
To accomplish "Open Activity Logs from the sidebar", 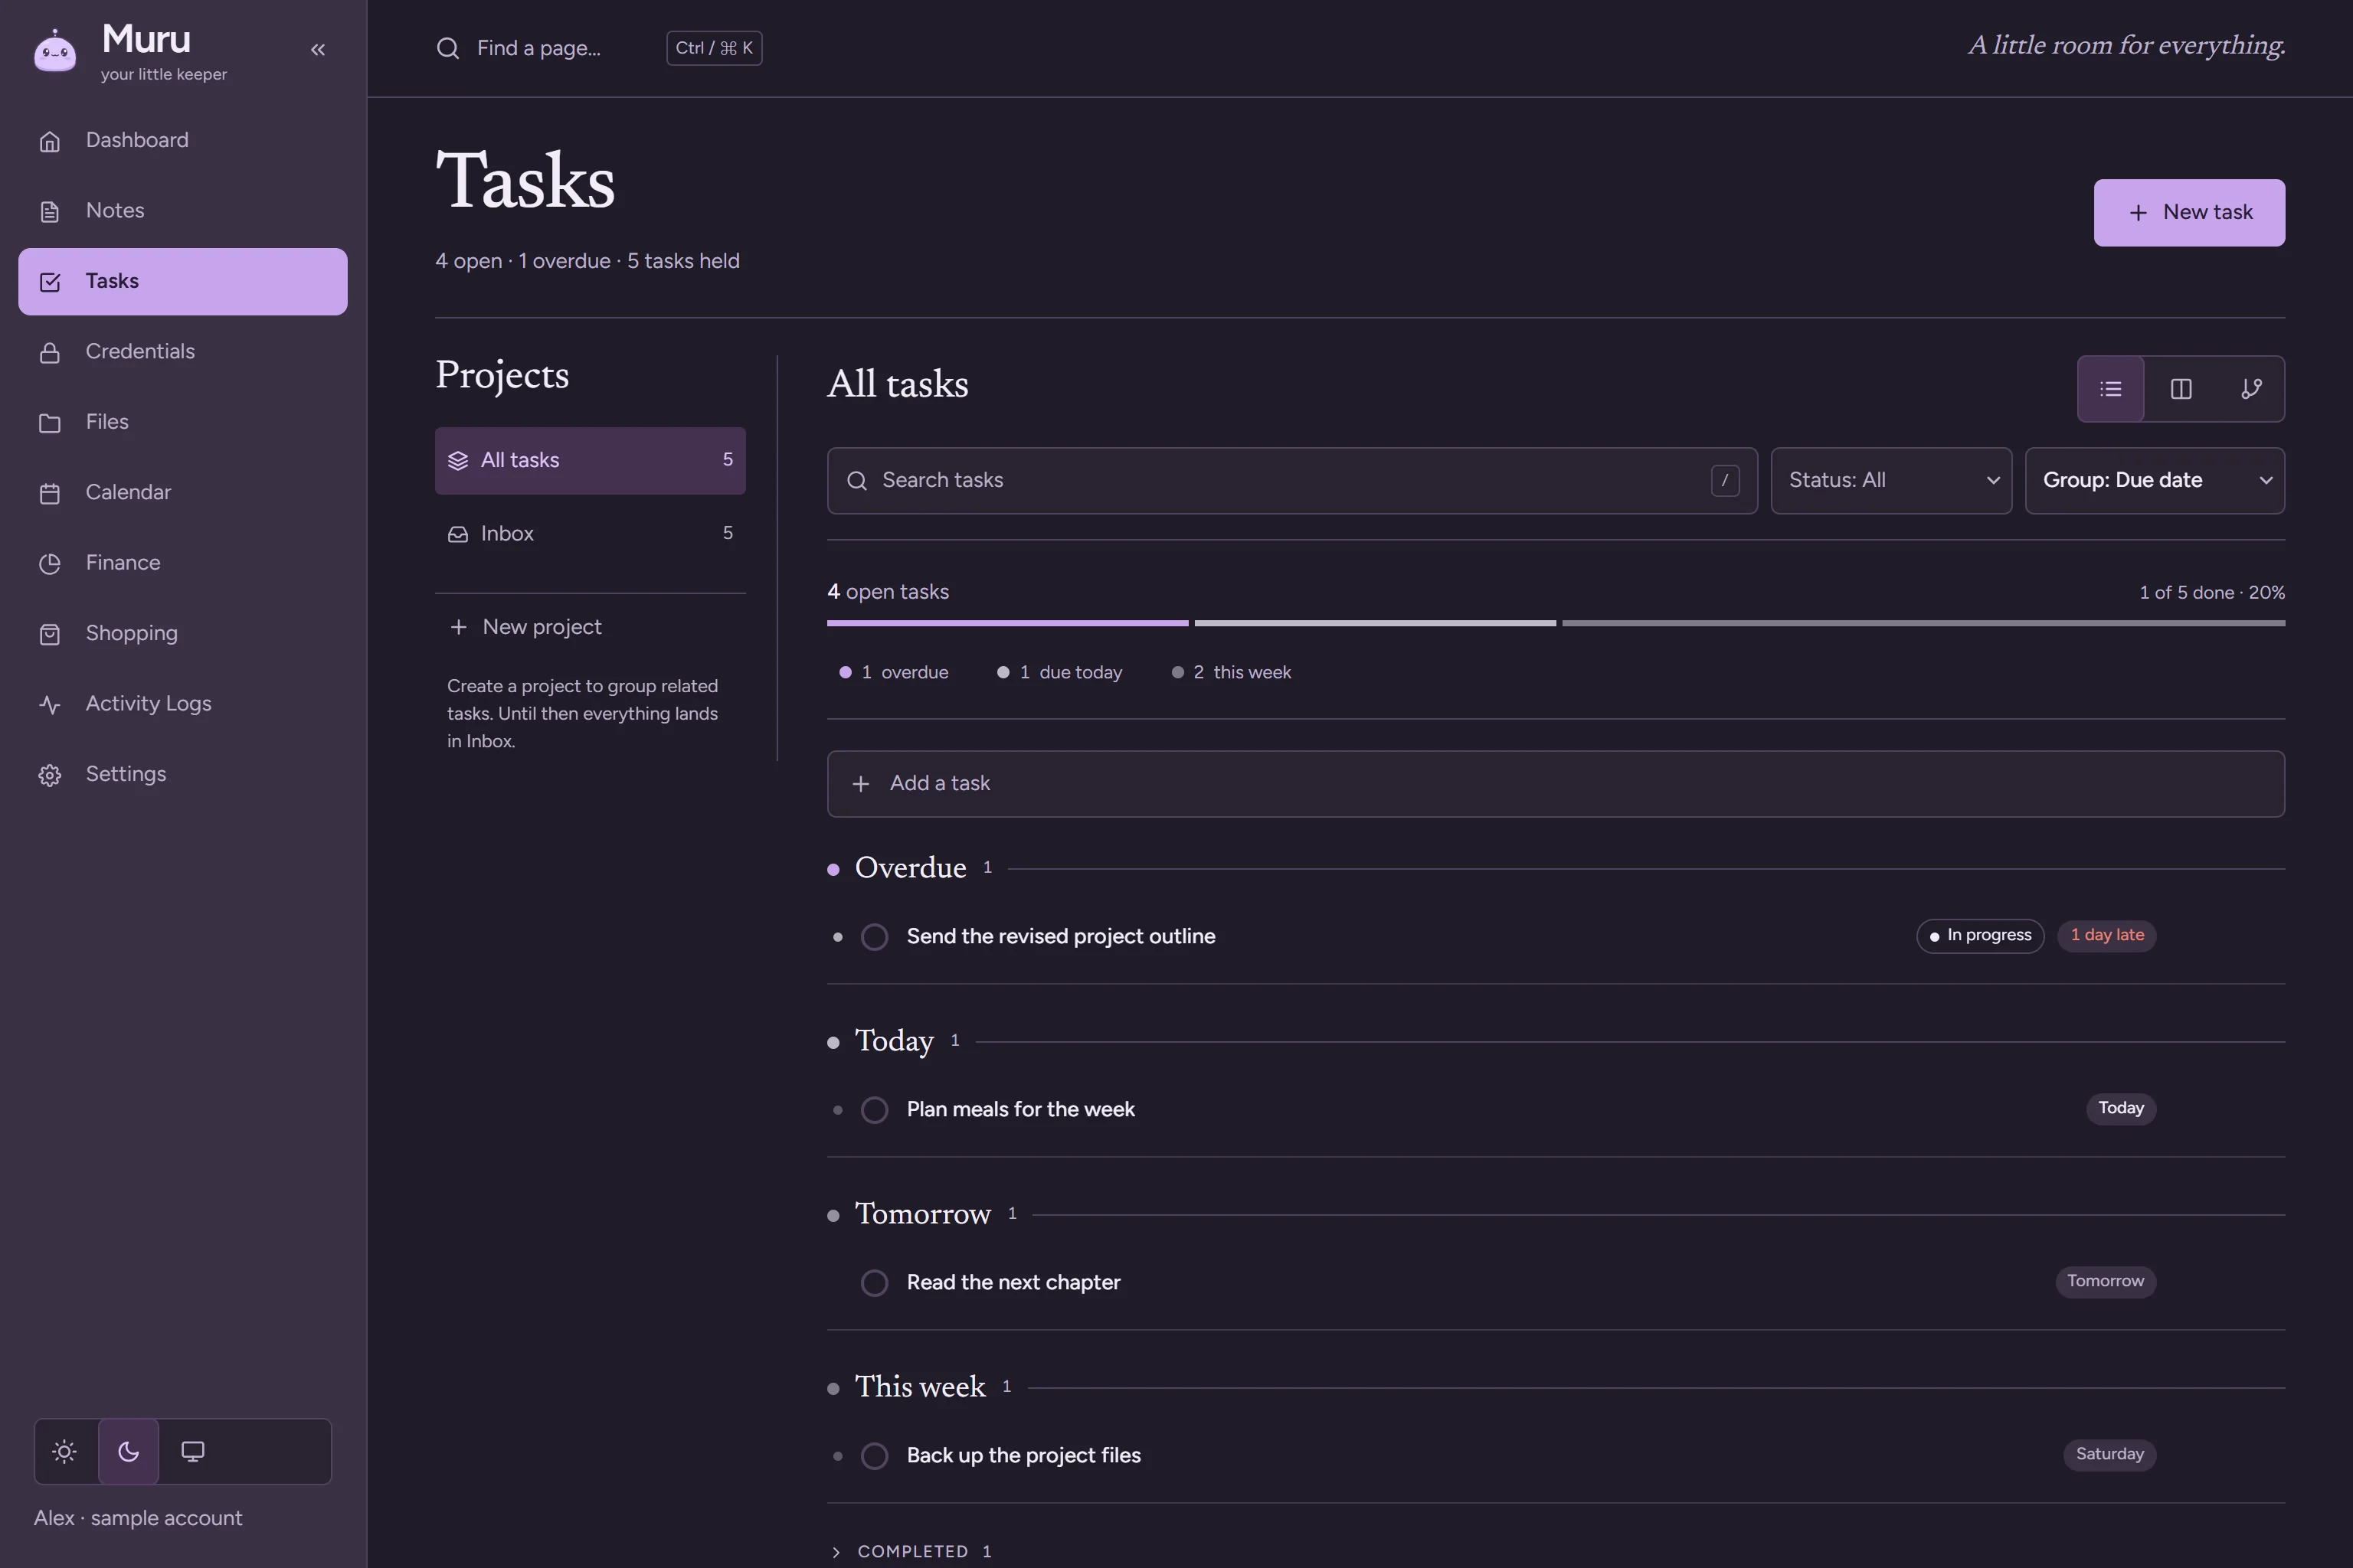I will pos(183,704).
